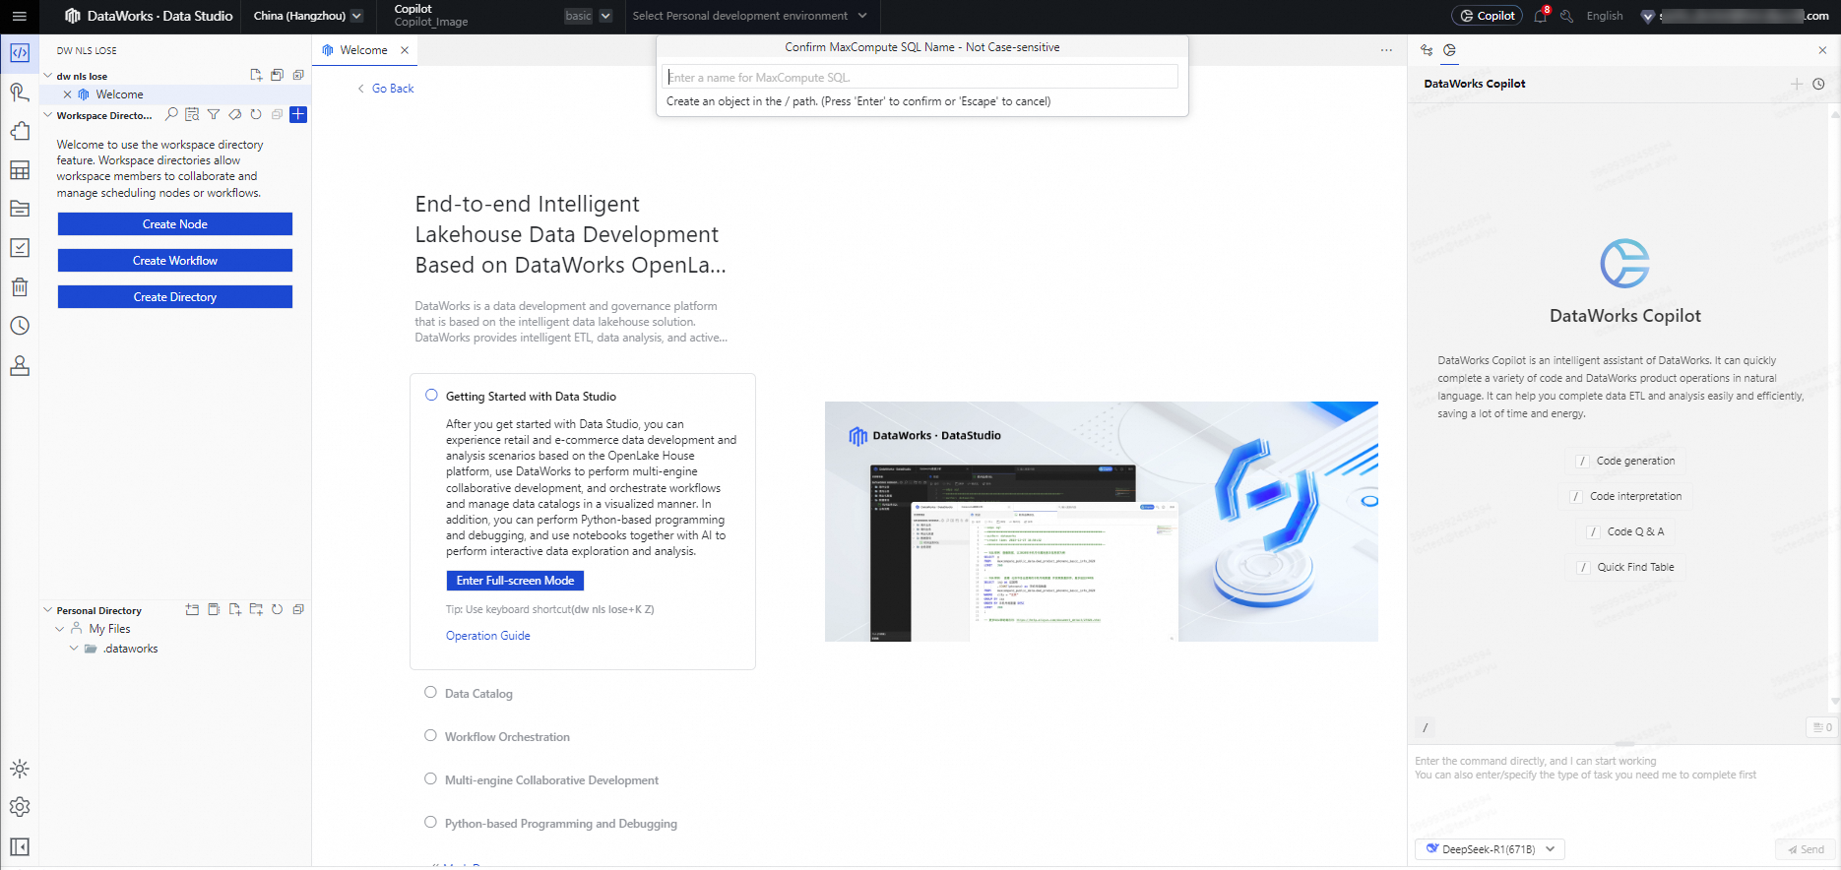Select Multi-engine Collaborative Development radio option
1841x870 pixels.
pyautogui.click(x=430, y=778)
